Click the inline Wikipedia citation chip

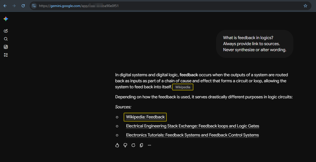[x=183, y=87]
